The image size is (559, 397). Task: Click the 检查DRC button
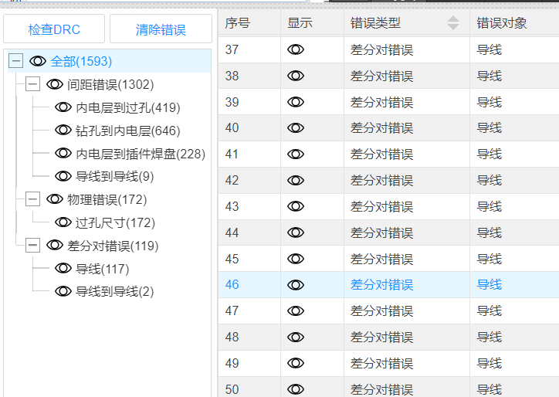click(54, 30)
